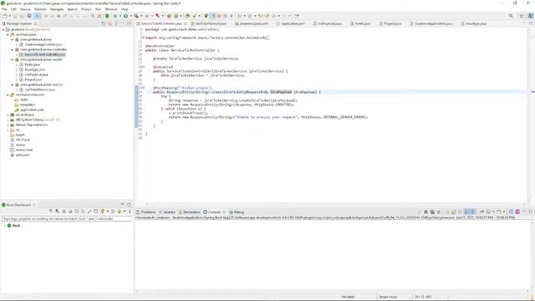Open the Window menu
This screenshot has width=535, height=301.
coord(111,9)
